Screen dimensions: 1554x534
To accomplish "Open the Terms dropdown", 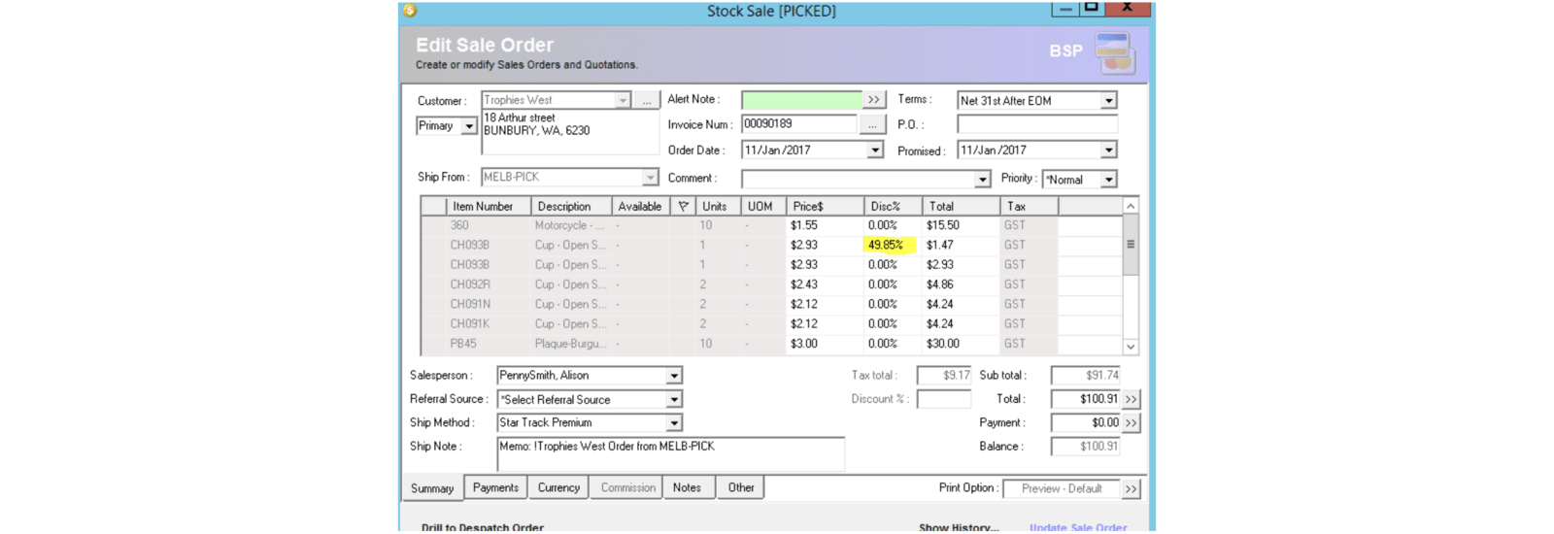I will tap(1109, 101).
